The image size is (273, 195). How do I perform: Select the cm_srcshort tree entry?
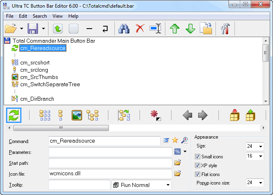pyautogui.click(x=35, y=62)
